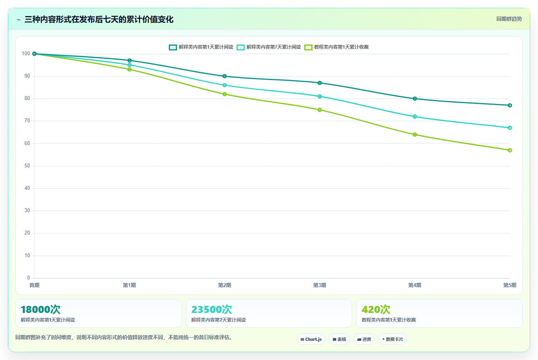Click the 第5期 x-axis label
The height and width of the screenshot is (360, 538).
tap(510, 285)
